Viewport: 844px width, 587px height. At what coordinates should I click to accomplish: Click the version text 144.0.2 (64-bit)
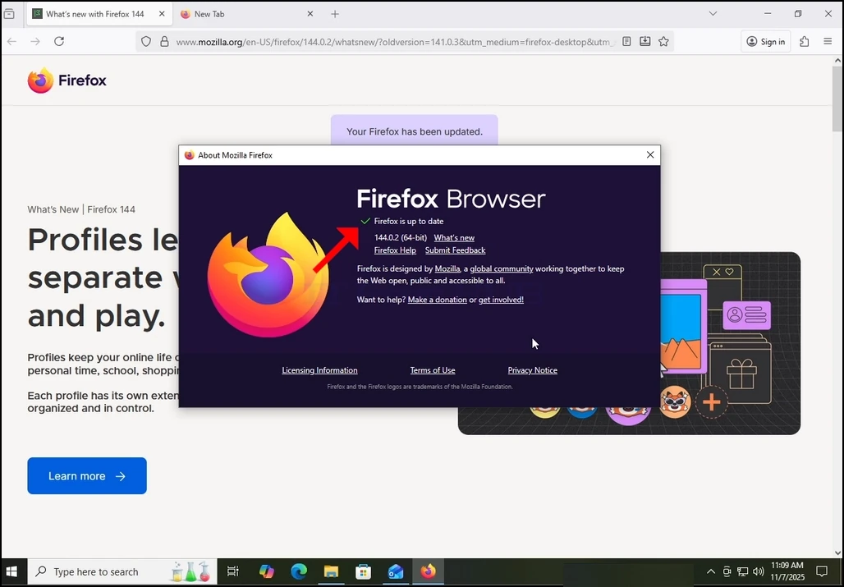pyautogui.click(x=401, y=237)
